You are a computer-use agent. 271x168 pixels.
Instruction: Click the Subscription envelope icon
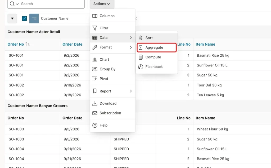pyautogui.click(x=95, y=113)
